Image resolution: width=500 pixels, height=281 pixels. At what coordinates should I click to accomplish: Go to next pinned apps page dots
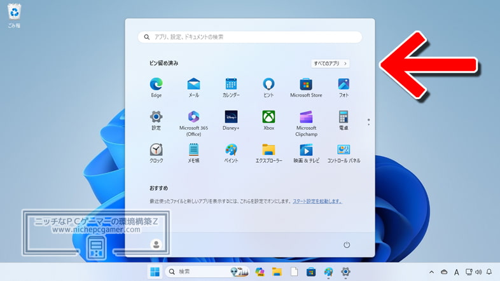pos(368,121)
